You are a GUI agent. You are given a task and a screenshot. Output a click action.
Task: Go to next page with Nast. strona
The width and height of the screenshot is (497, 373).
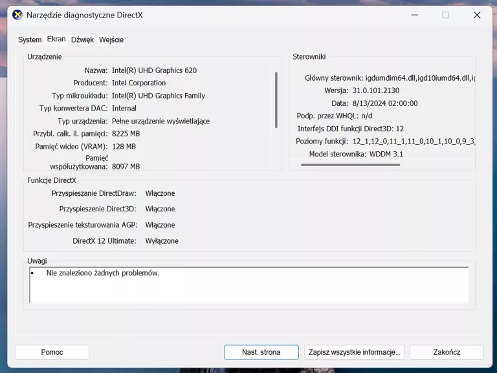[261, 352]
